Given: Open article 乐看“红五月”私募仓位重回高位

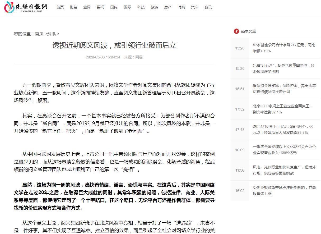Looking at the screenshot, I should pyautogui.click(x=284, y=68).
